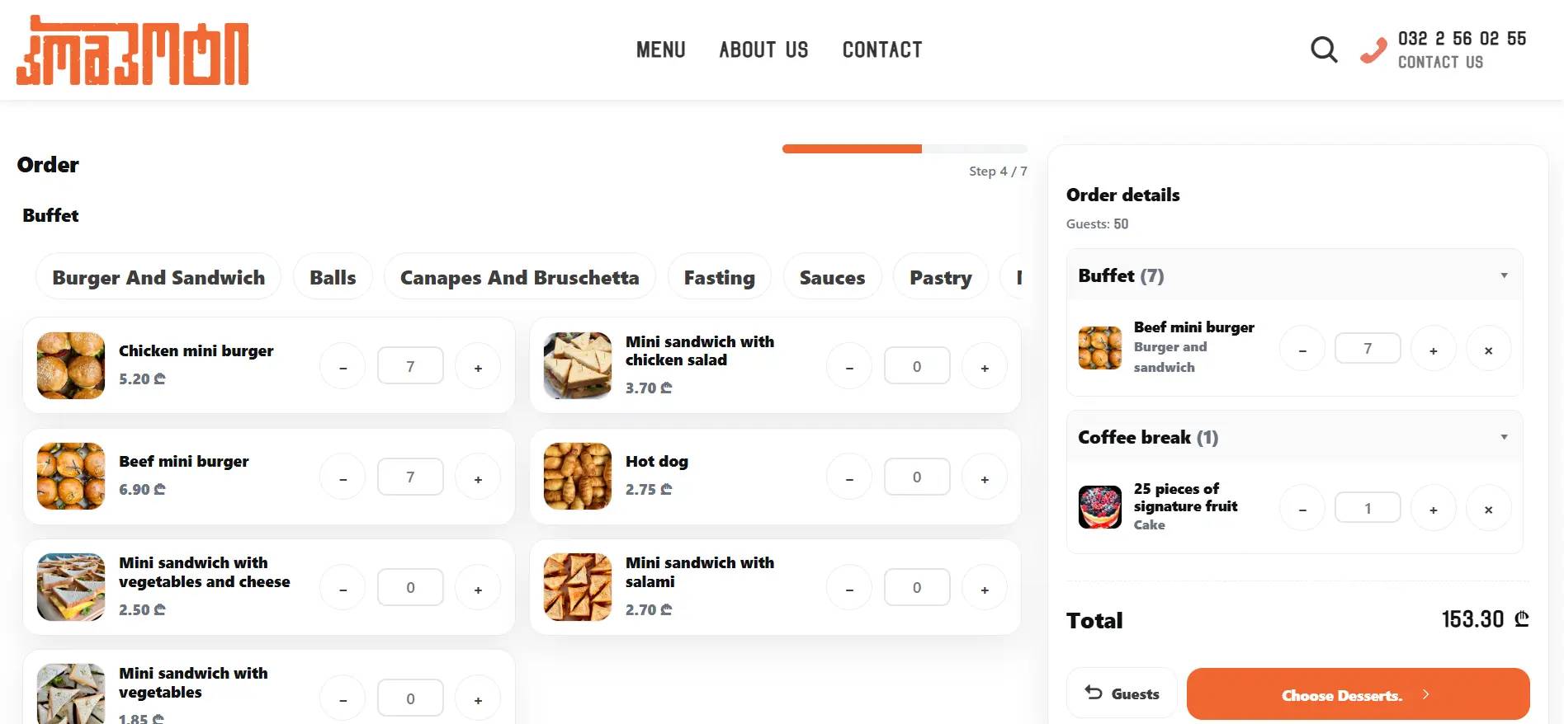Screen dimensions: 1564x724
Task: Click the phone icon next to Contact Us
Action: [1373, 49]
